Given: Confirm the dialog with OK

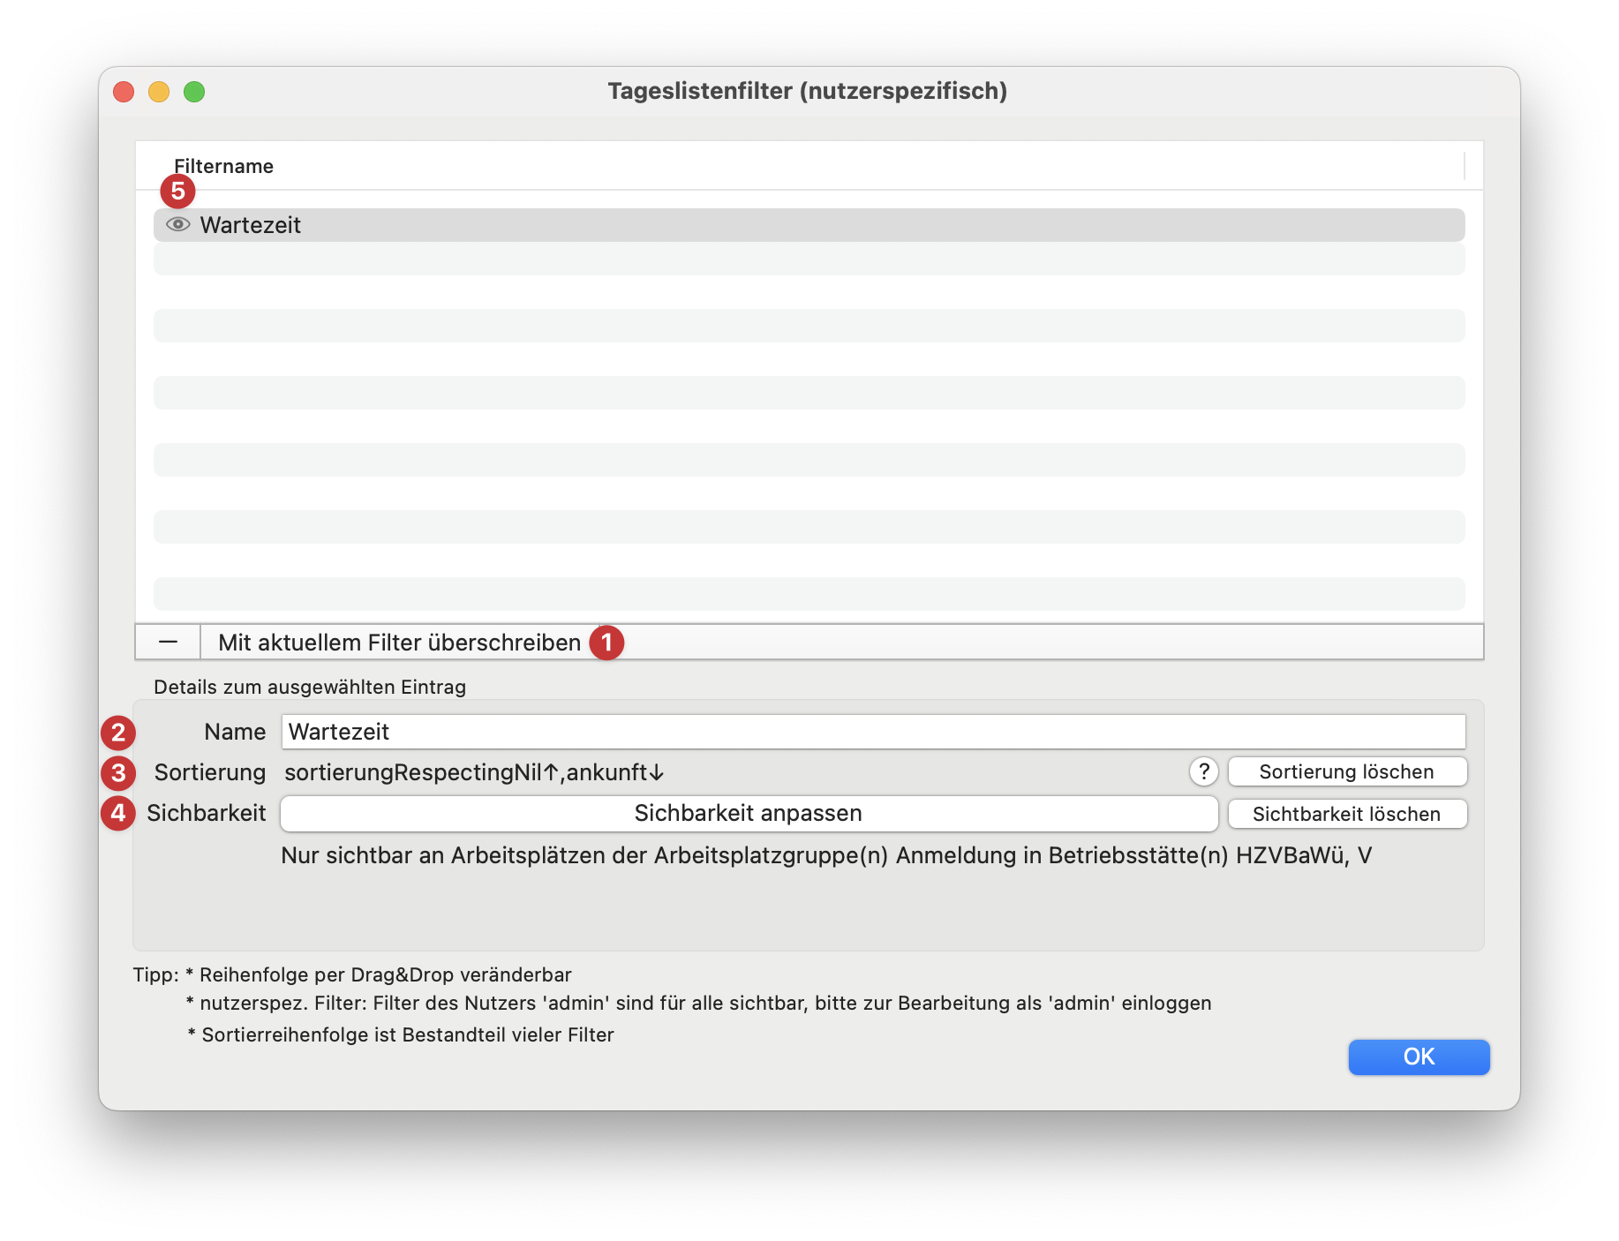Looking at the screenshot, I should [1419, 1057].
